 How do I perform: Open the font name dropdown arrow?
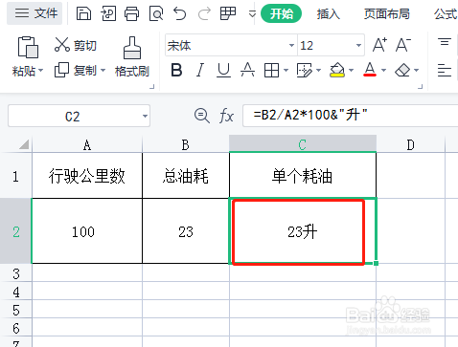pyautogui.click(x=291, y=45)
